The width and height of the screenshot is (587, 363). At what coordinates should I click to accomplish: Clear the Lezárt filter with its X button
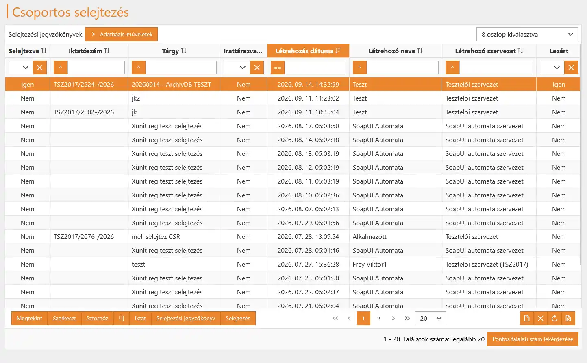pos(571,68)
